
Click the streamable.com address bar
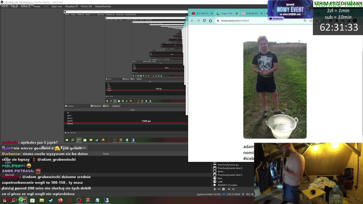[x=258, y=20]
